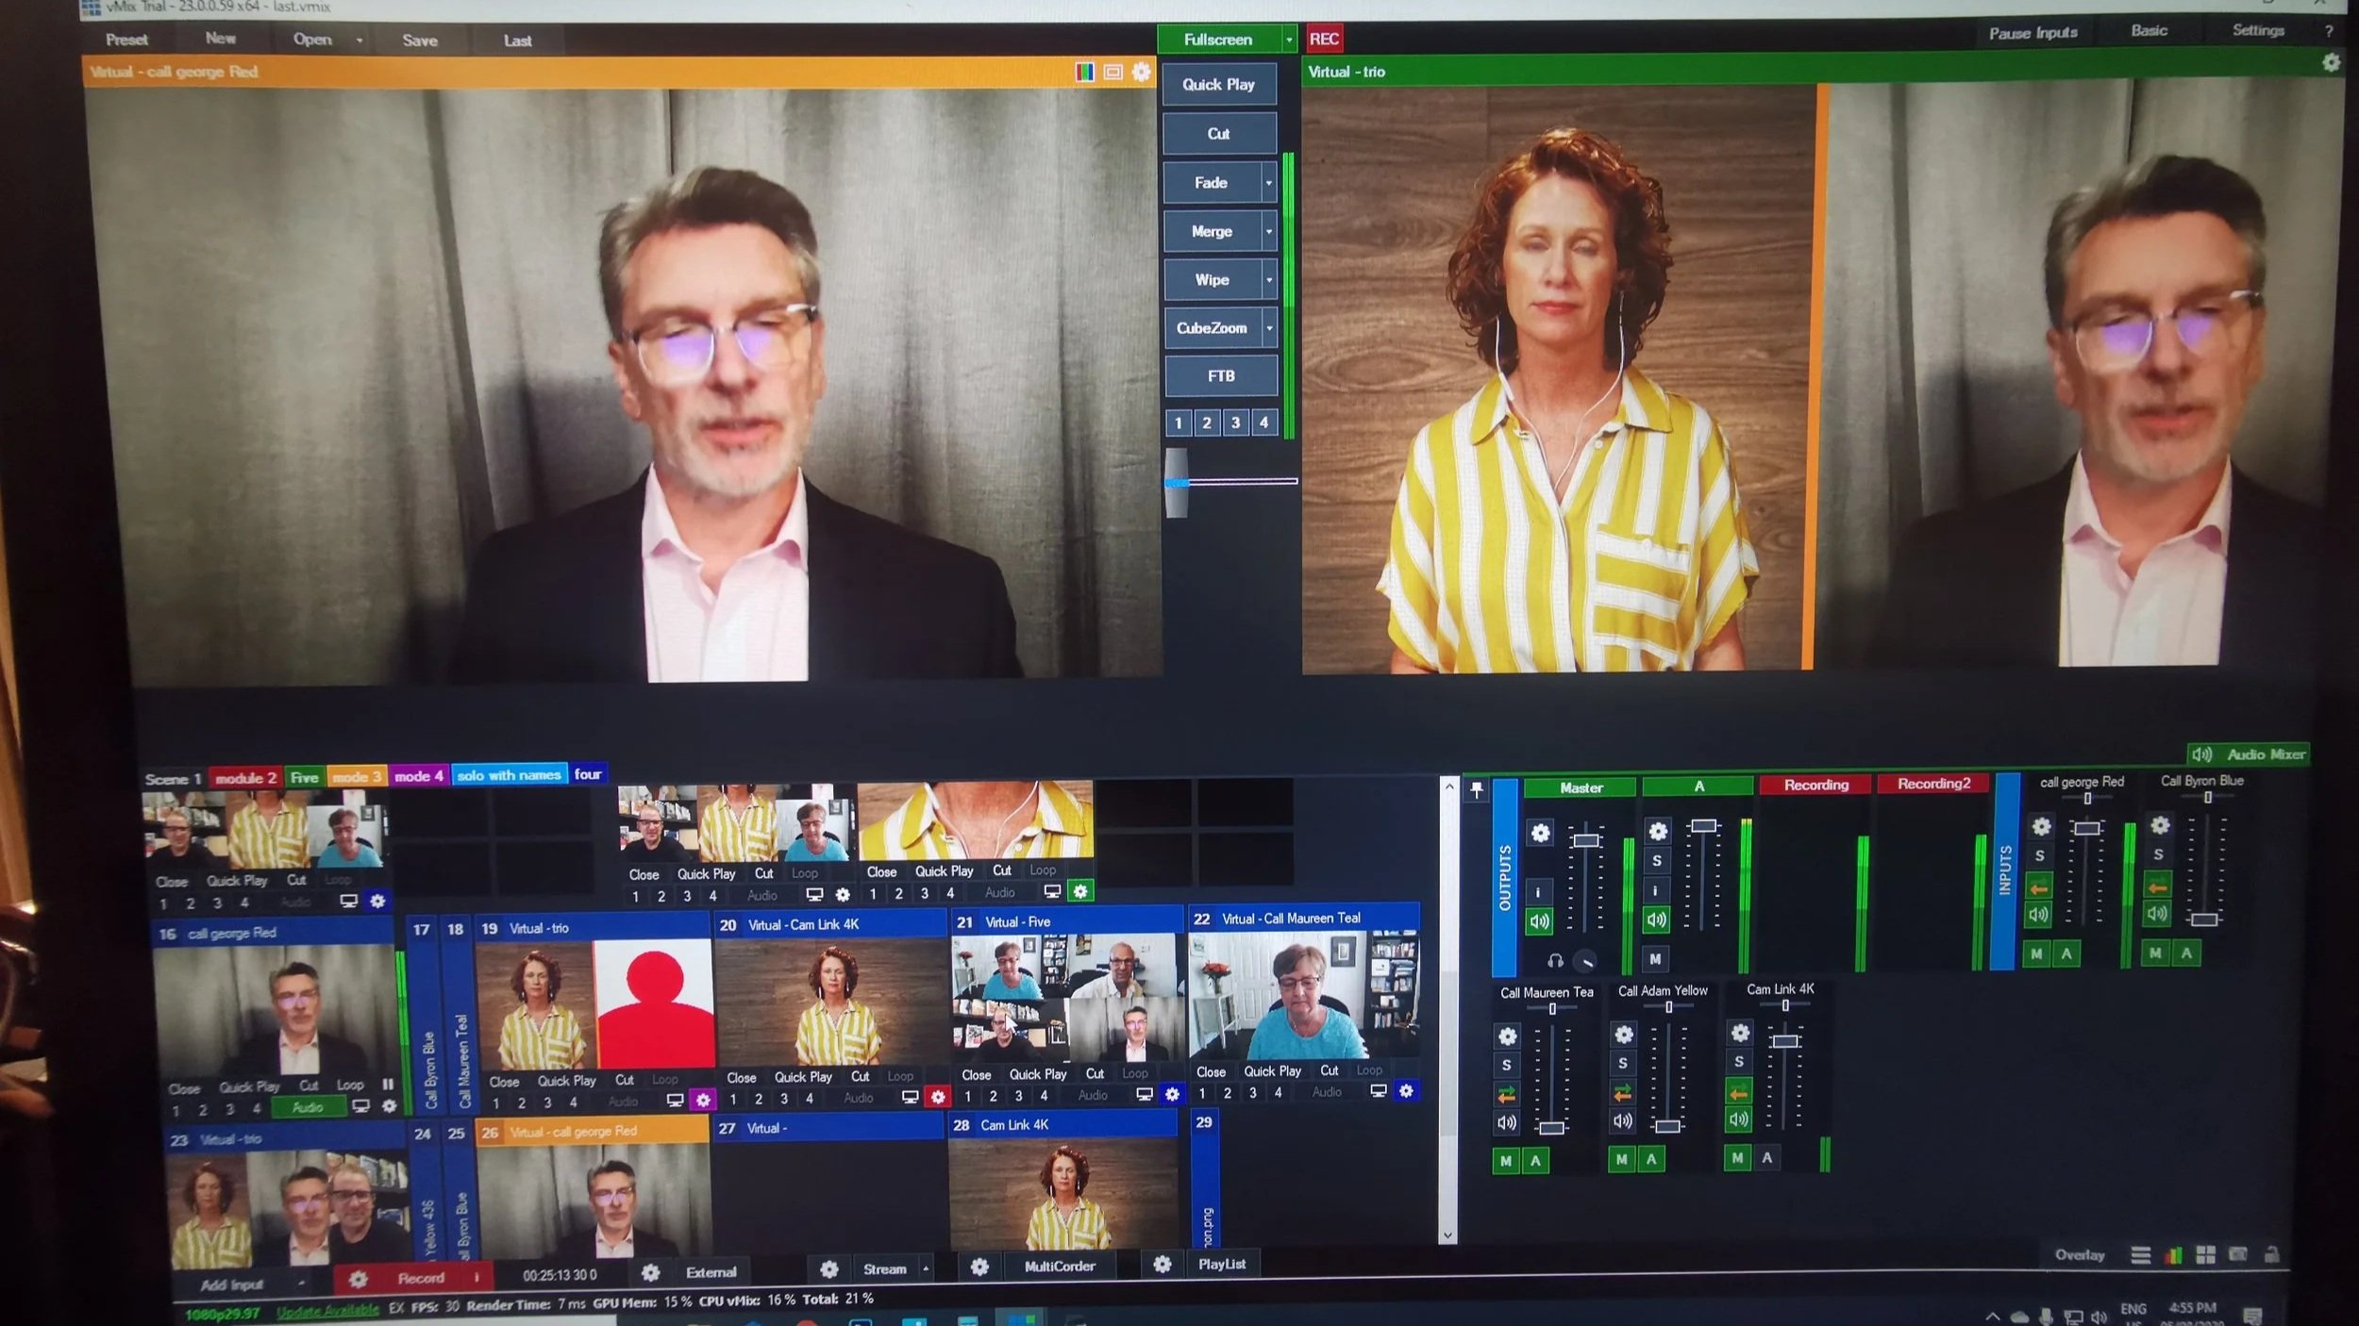Select the solo with names tab

tap(509, 775)
